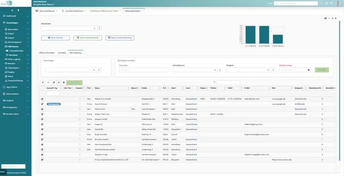Viewport: 344px width, 176px height.
Task: Open the Brixxbox Base Demo workspace dropdown
Action: point(44,4)
